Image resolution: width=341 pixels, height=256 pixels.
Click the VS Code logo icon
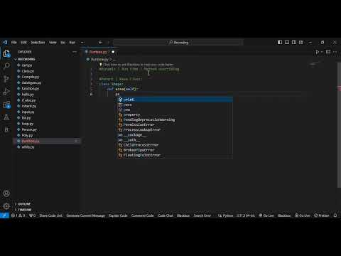tap(5, 43)
